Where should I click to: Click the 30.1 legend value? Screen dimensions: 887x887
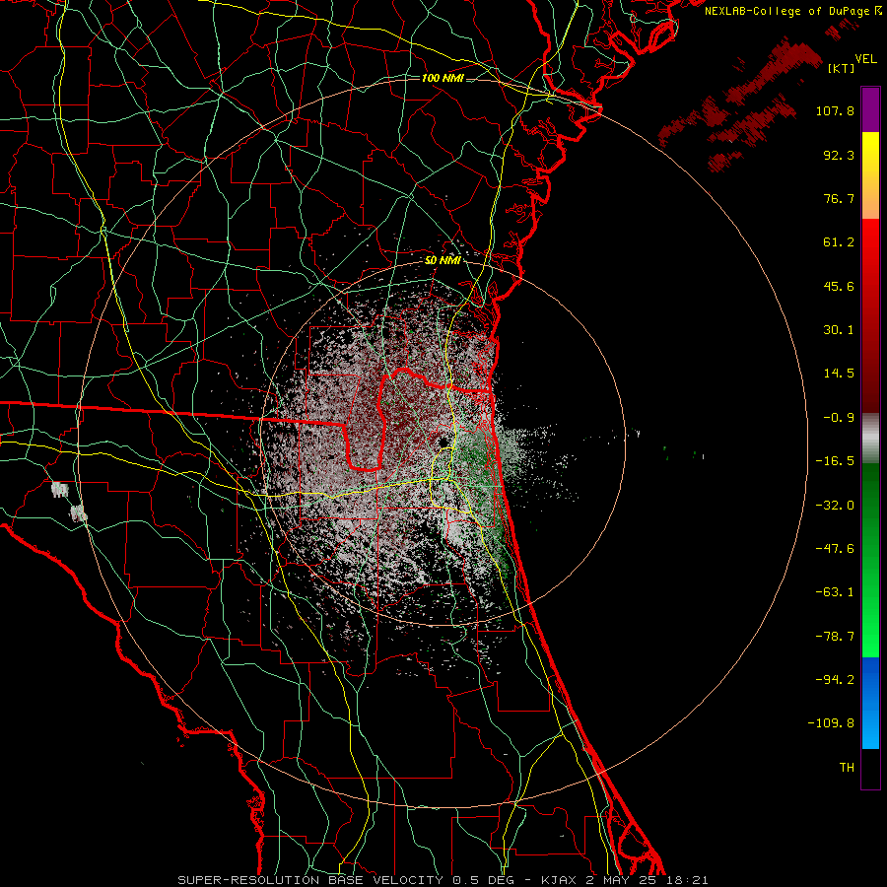839,330
